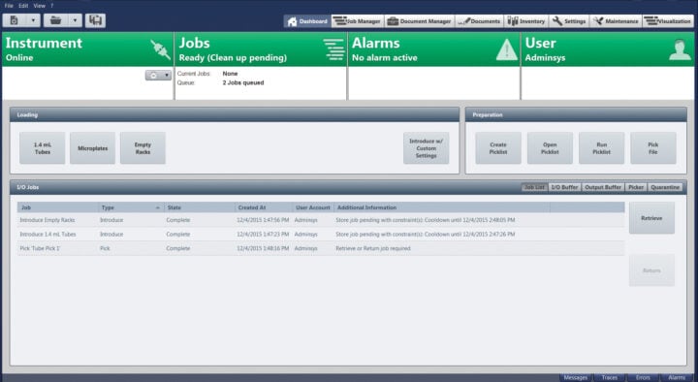Open the View menu
Screen dimensions: 698x382
click(39, 6)
